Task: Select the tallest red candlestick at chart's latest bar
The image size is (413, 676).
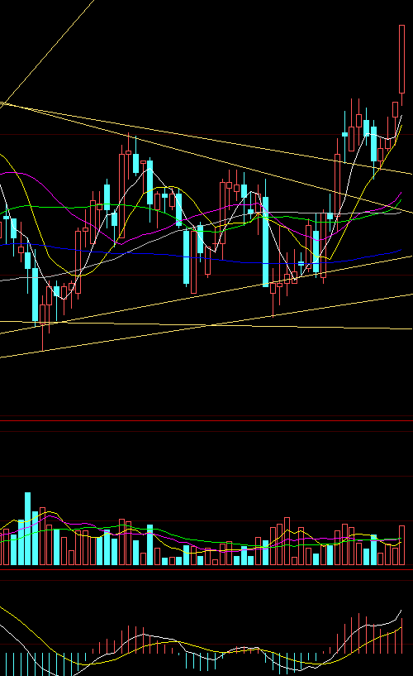Action: pyautogui.click(x=401, y=59)
